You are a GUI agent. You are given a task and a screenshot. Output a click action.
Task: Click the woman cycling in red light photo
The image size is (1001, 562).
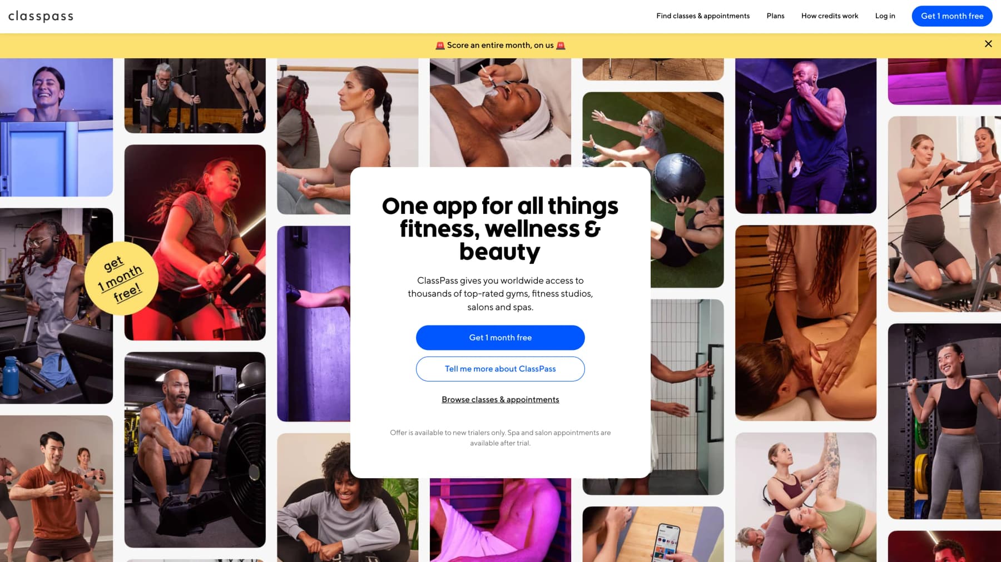pyautogui.click(x=195, y=243)
